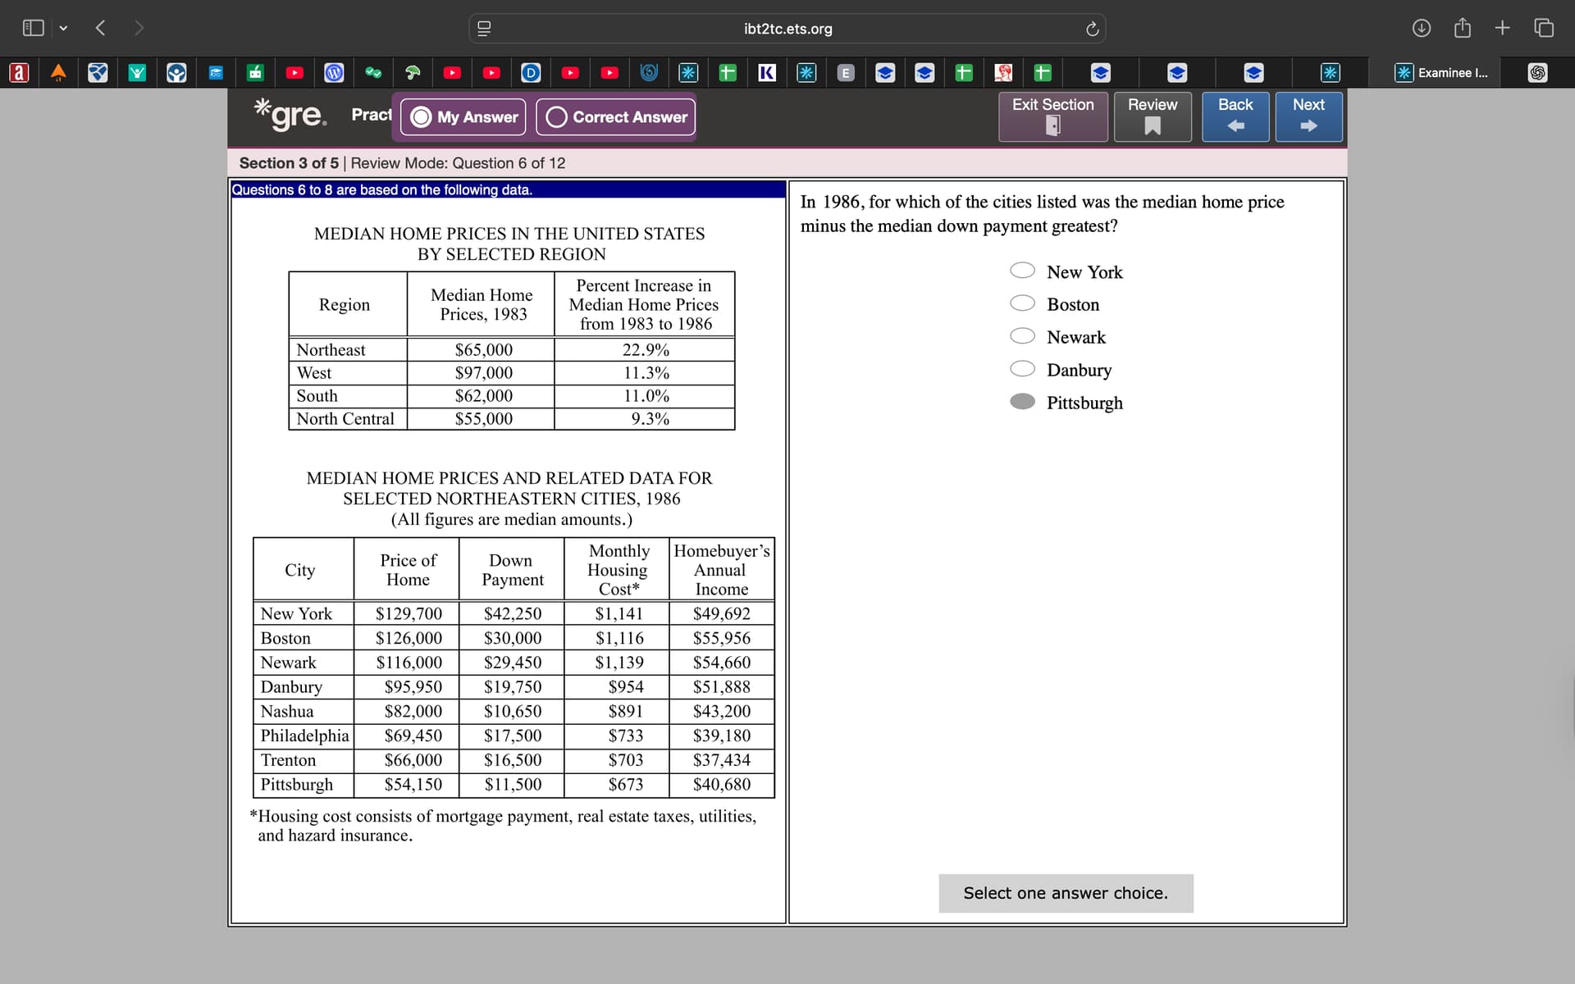Go to the previous question with Back
This screenshot has height=984, width=1575.
pos(1235,116)
